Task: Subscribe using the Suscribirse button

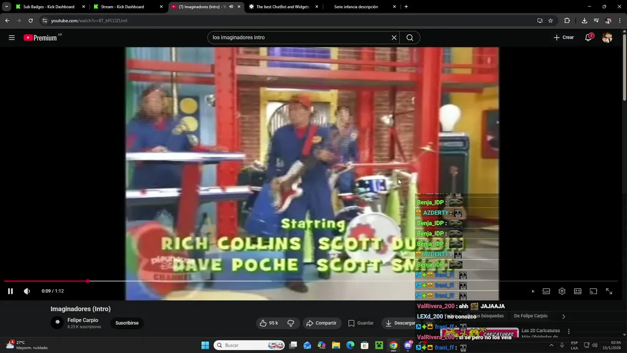Action: 127,323
